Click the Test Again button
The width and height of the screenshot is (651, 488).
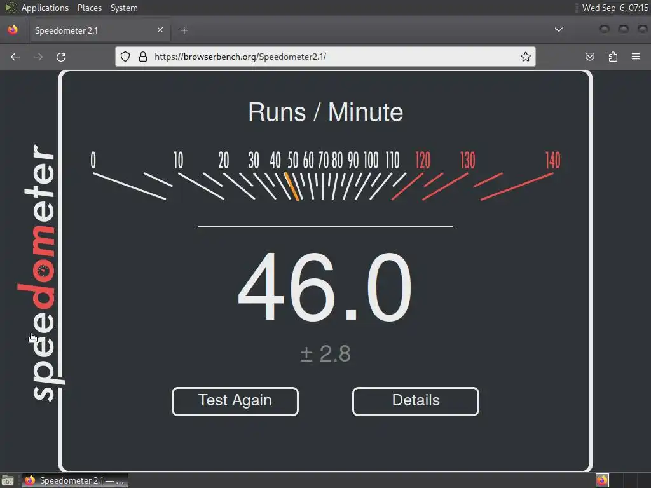click(x=235, y=402)
